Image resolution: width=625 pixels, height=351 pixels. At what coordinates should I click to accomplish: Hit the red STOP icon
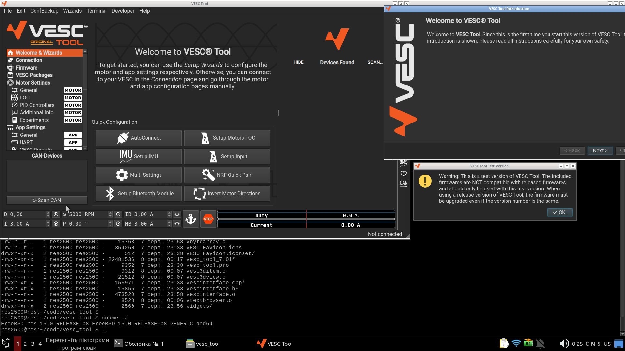208,219
